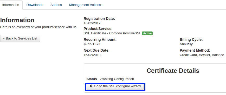Click the Annually billing cycle value
This screenshot has height=95, width=226.
point(186,44)
